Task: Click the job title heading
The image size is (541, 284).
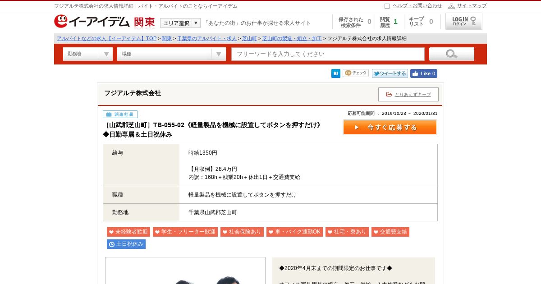Action: (x=213, y=130)
